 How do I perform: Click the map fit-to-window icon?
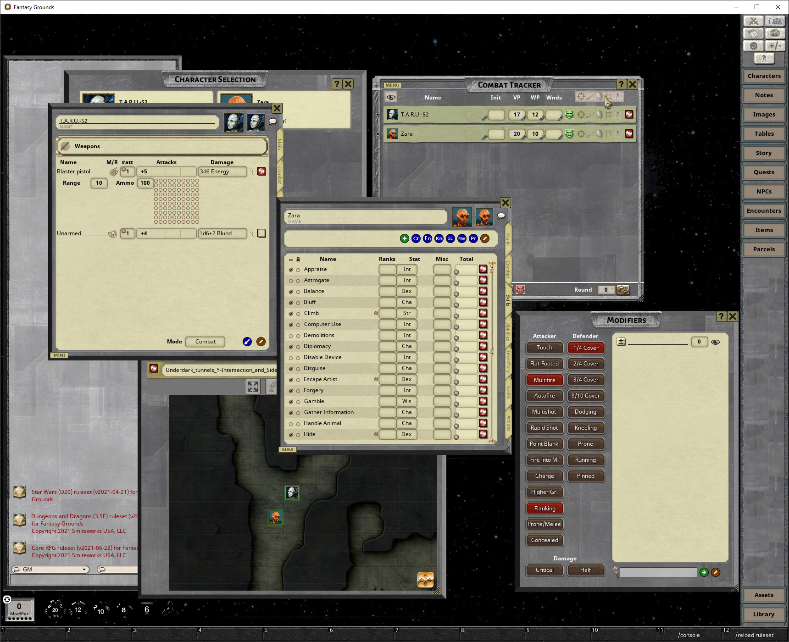tap(253, 386)
